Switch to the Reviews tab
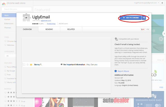This screenshot has width=166, height=107. (x=49, y=29)
